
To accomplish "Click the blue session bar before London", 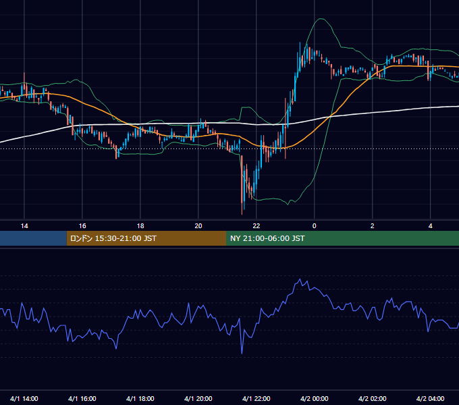I will (33, 238).
